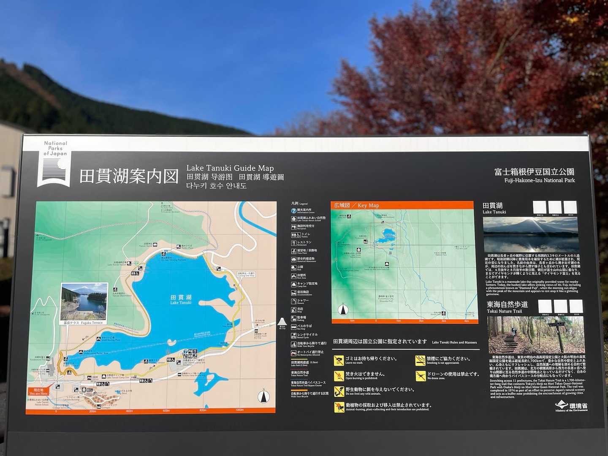The height and width of the screenshot is (456, 608).
Task: Click the National Parks of Japan logo
Action: coord(54,163)
